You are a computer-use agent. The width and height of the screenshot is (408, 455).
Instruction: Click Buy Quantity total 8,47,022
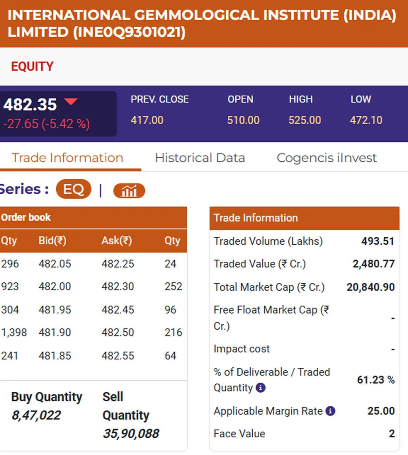coord(36,416)
